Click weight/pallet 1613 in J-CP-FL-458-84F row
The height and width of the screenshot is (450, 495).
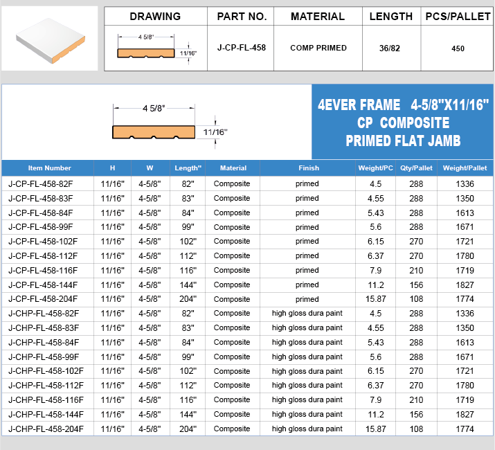pos(465,213)
